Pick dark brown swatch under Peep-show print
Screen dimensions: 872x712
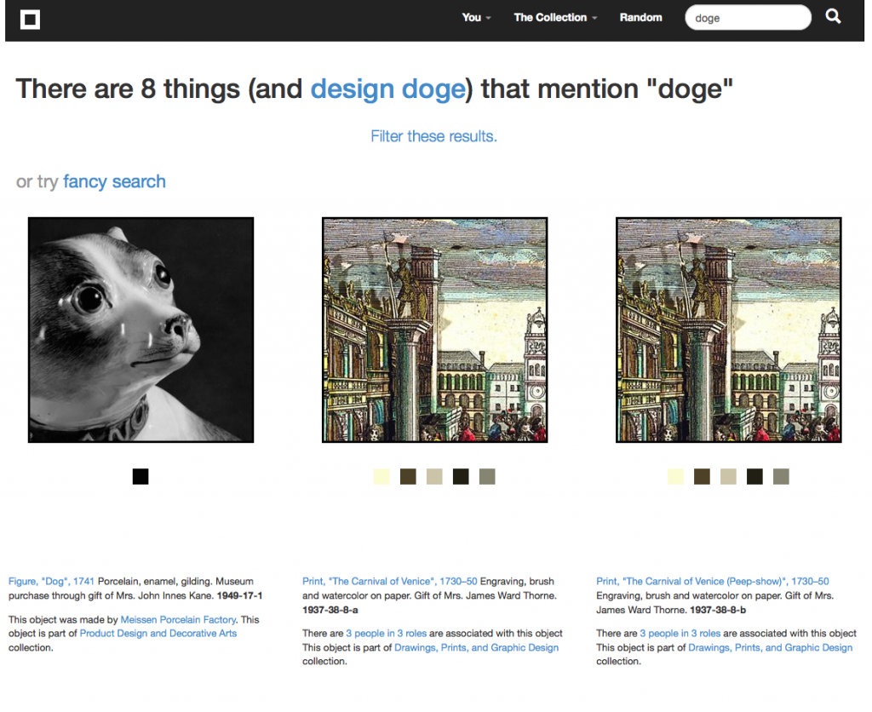pyautogui.click(x=702, y=477)
